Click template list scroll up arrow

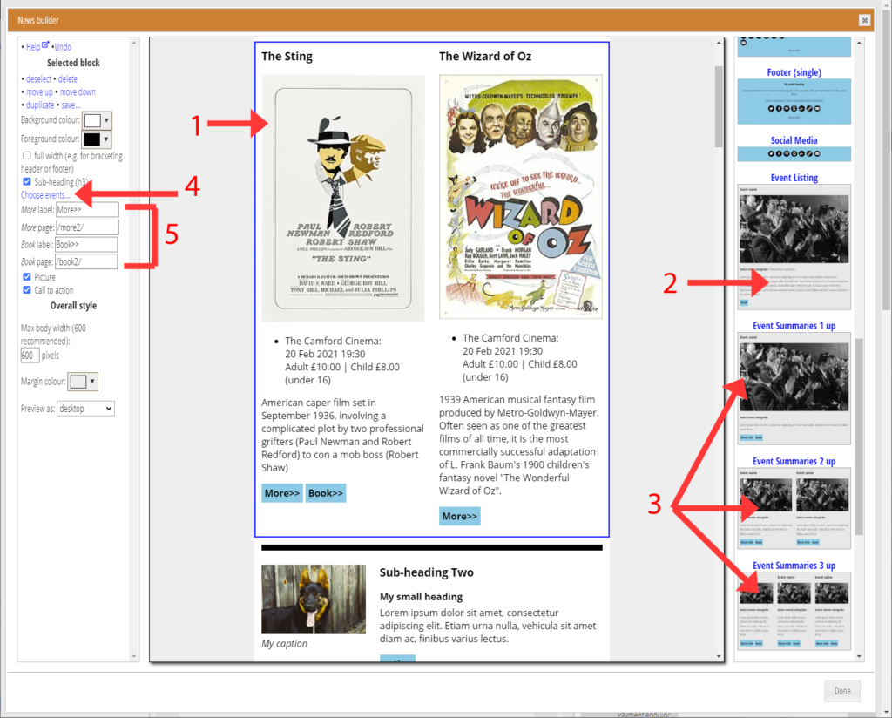859,43
